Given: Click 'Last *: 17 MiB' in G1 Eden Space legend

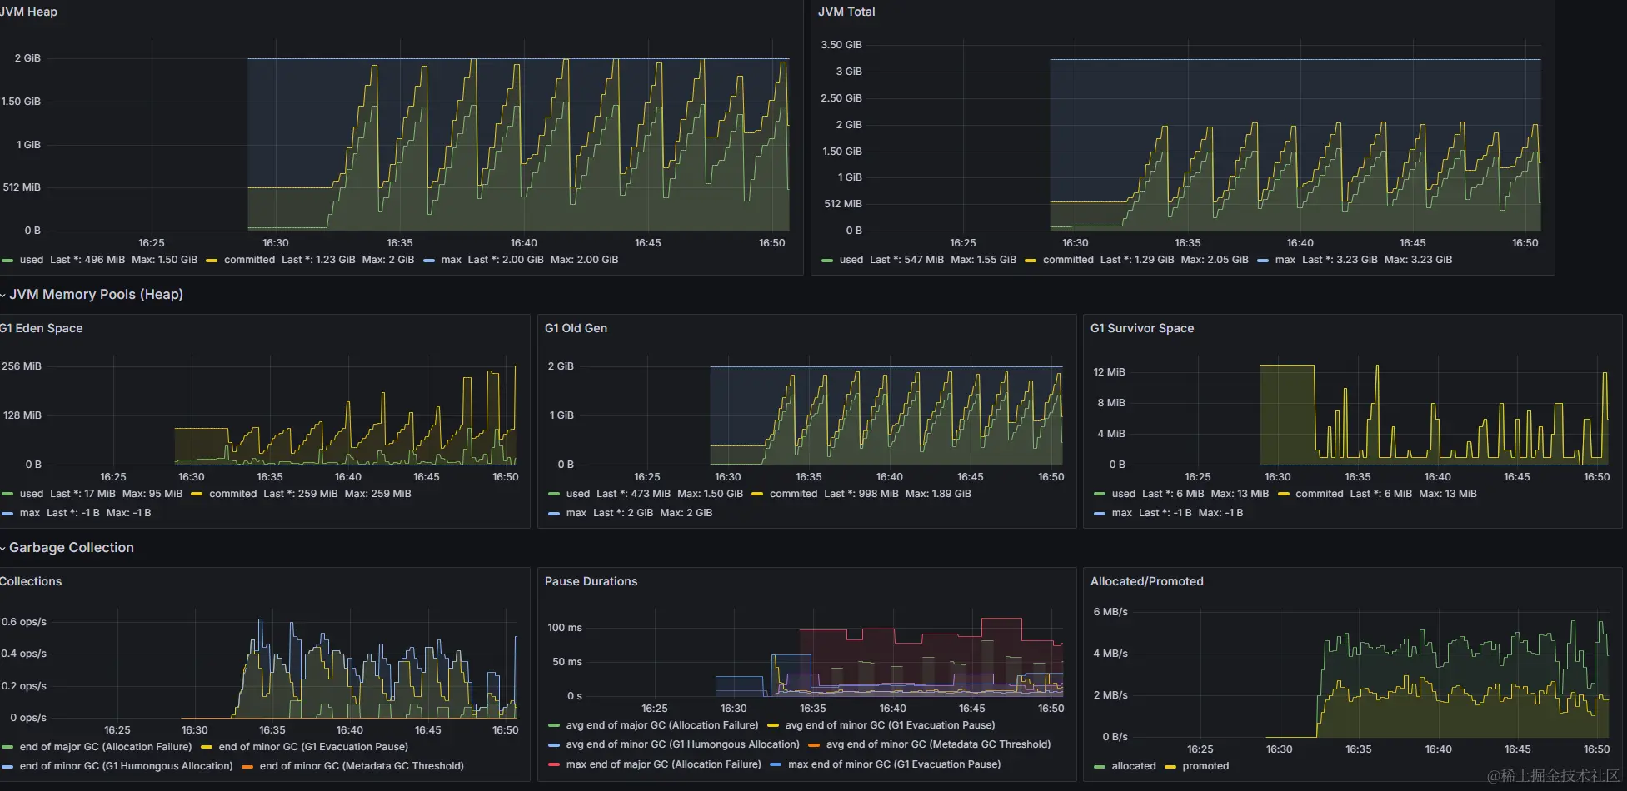Looking at the screenshot, I should tap(82, 494).
